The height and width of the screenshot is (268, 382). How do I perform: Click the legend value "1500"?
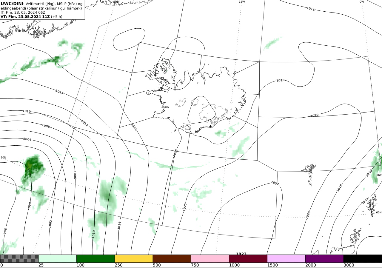click(x=272, y=265)
